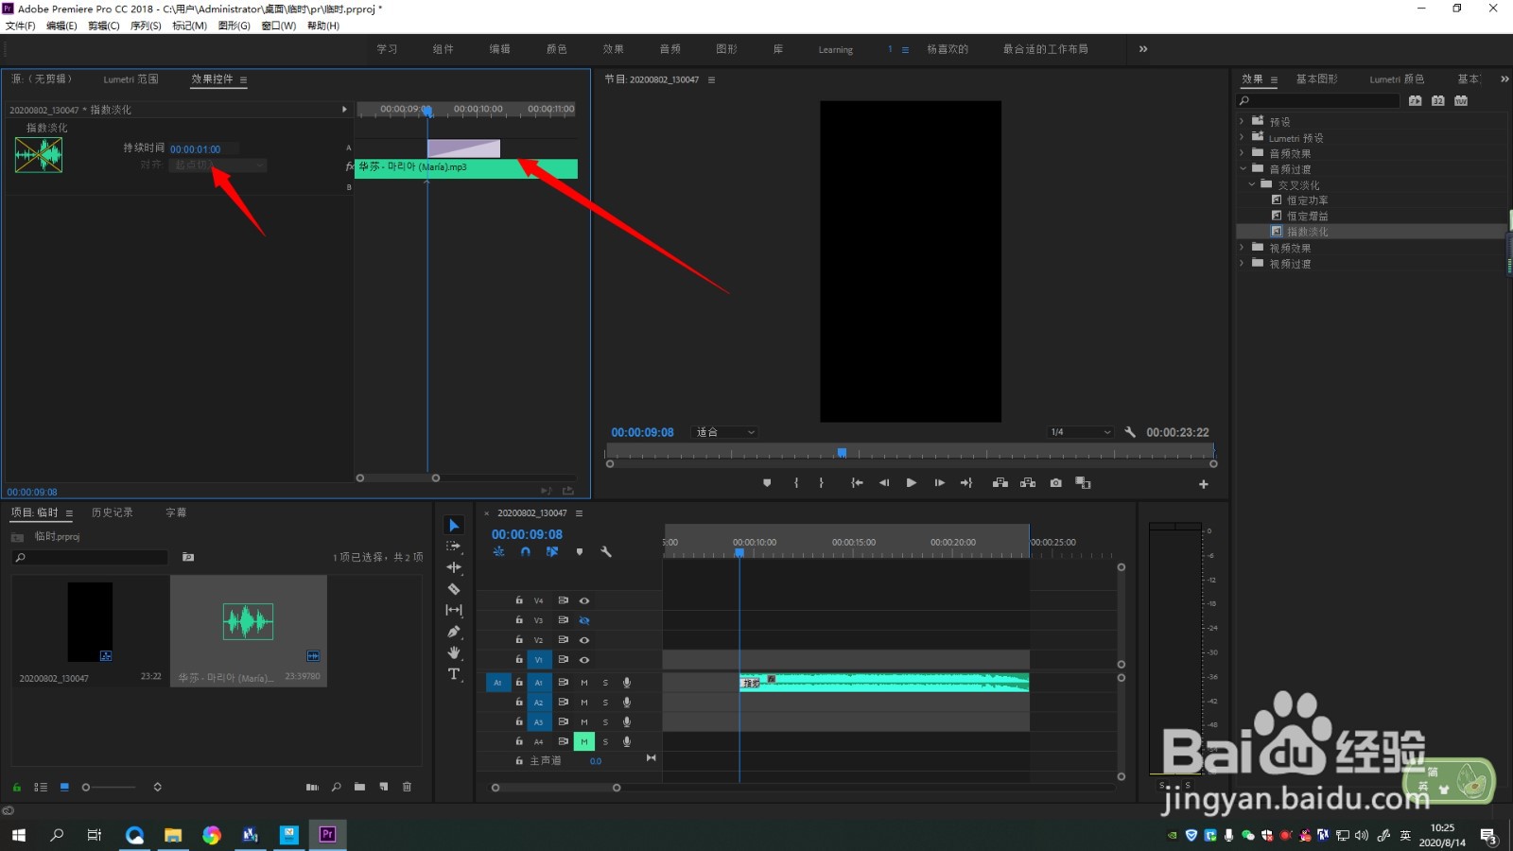This screenshot has width=1513, height=851.
Task: Click the Lift button in program monitor
Action: click(x=1000, y=483)
